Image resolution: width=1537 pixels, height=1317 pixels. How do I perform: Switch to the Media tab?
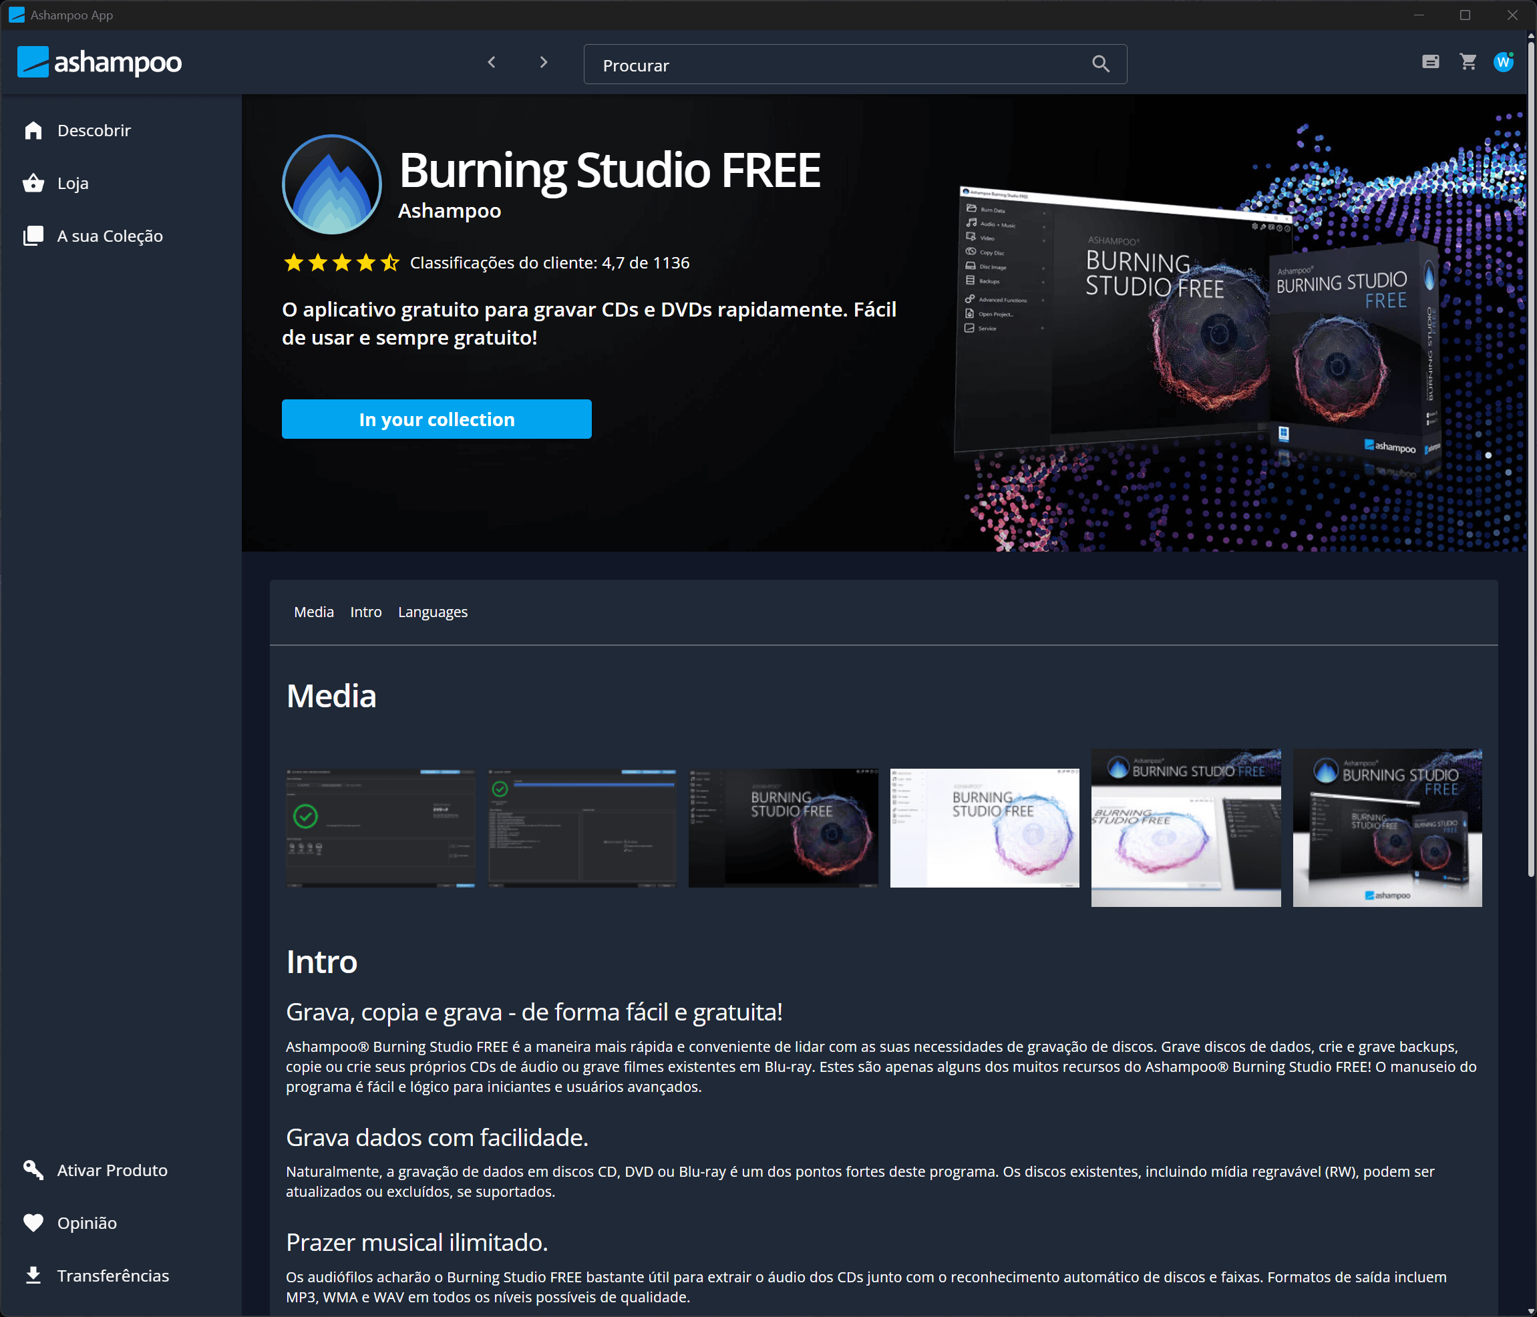(314, 612)
